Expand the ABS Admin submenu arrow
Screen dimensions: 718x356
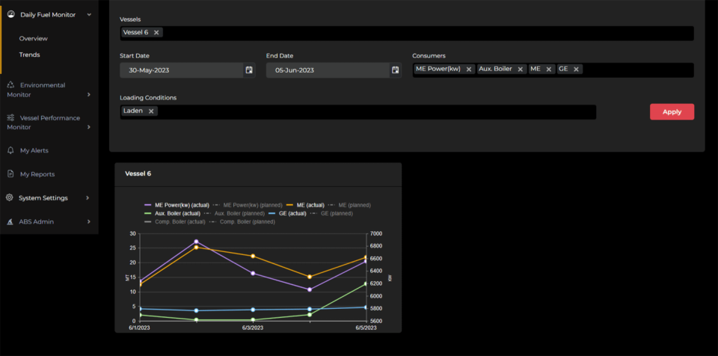click(x=89, y=222)
